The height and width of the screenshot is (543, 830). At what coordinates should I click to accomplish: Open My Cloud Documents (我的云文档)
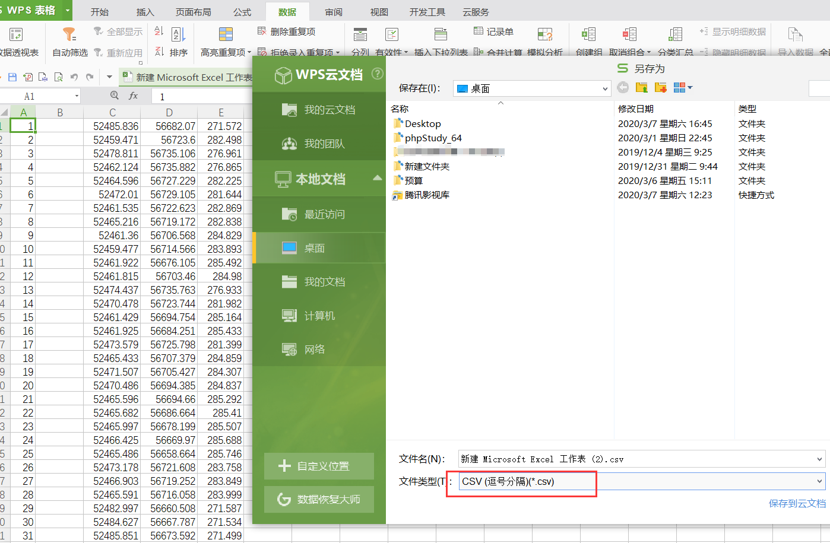point(330,110)
